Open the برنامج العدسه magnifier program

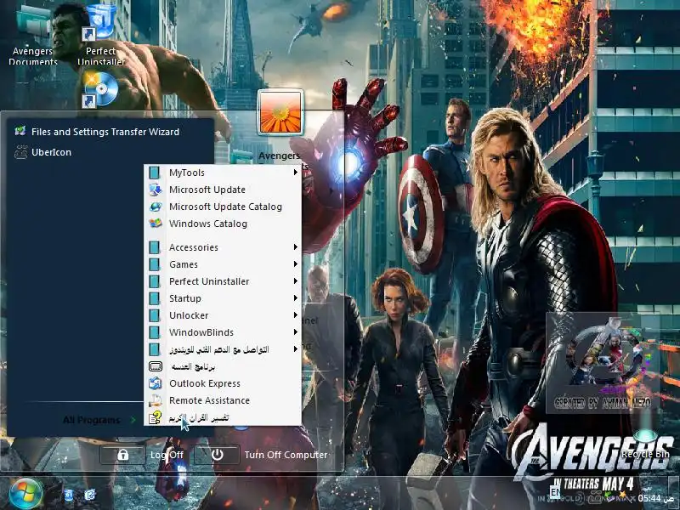point(223,366)
